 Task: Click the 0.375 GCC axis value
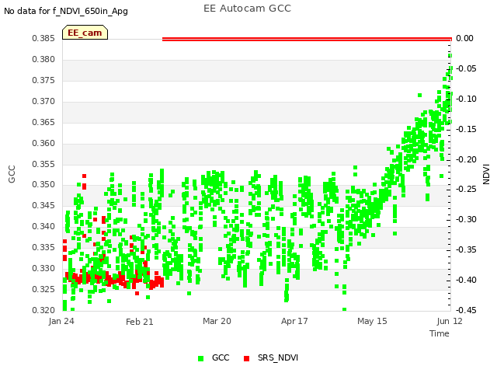pyautogui.click(x=43, y=80)
